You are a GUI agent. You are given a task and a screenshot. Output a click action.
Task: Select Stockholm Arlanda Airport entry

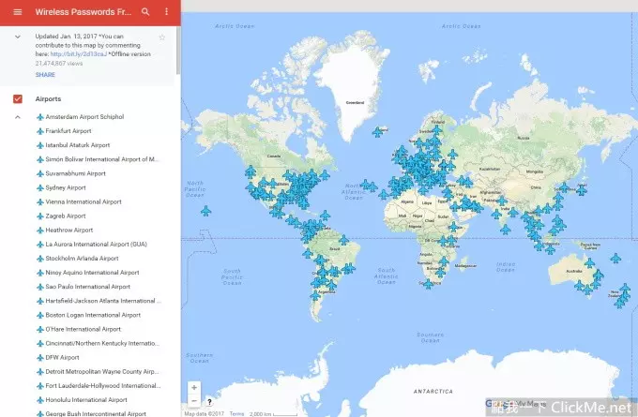pos(77,259)
